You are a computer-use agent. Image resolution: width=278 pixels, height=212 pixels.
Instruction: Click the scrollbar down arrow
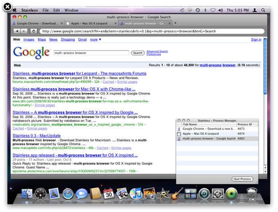click(x=265, y=171)
